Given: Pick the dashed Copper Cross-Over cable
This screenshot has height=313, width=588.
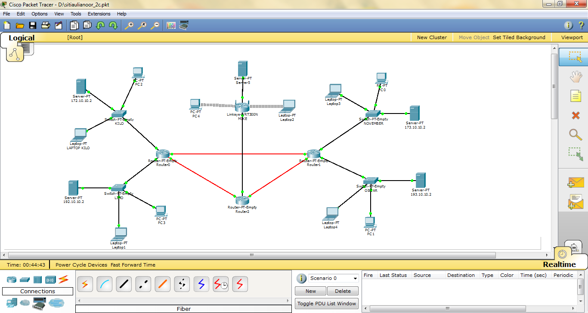Looking at the screenshot, I should click(143, 284).
